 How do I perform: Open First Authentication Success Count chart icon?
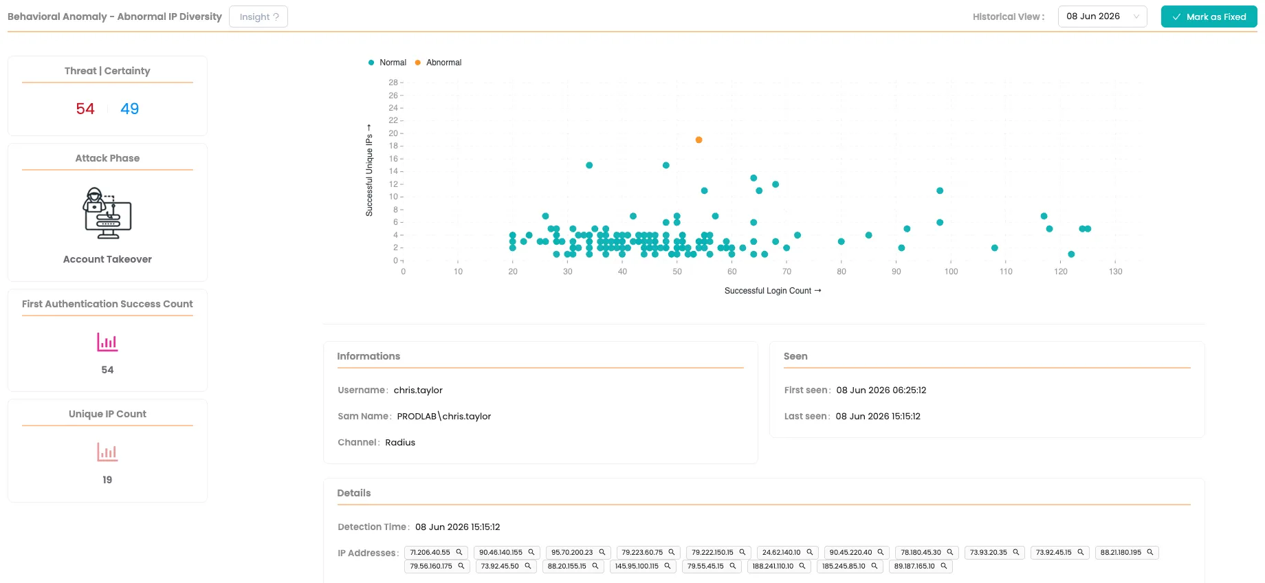(x=107, y=342)
